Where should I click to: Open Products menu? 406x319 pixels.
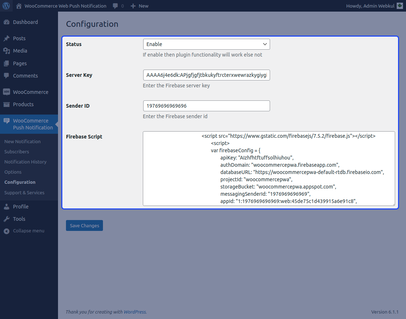click(23, 104)
